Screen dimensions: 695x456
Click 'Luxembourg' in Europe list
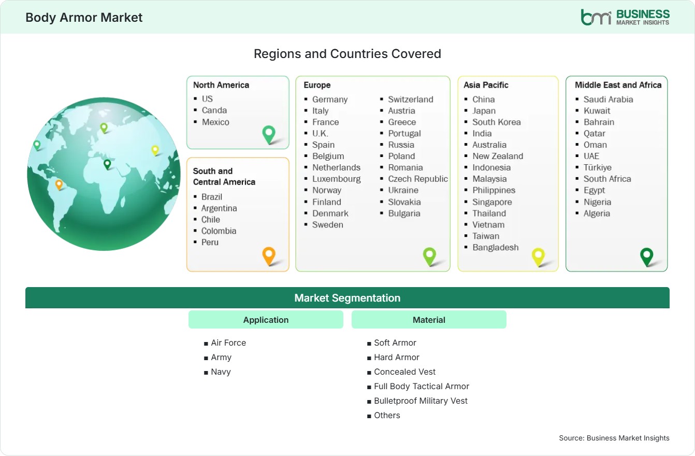click(x=337, y=179)
